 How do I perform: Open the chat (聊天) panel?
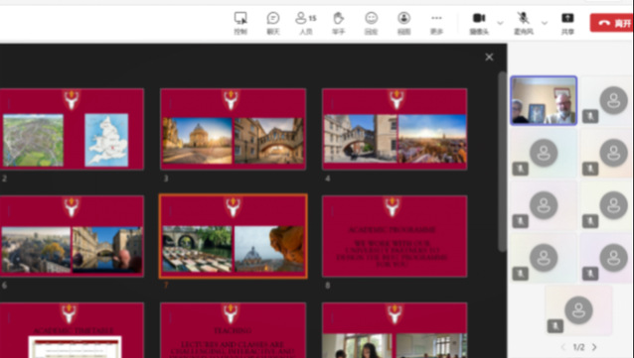(273, 23)
